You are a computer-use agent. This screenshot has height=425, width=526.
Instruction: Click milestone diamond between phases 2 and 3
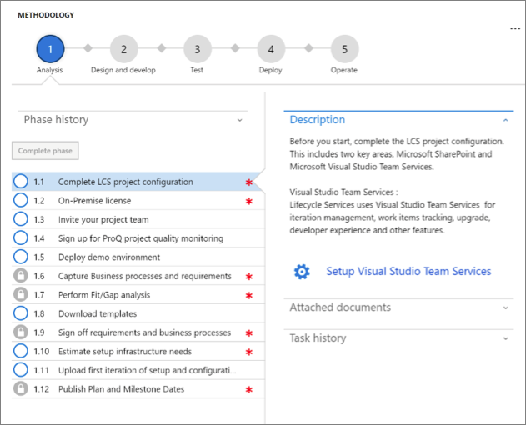click(x=162, y=48)
